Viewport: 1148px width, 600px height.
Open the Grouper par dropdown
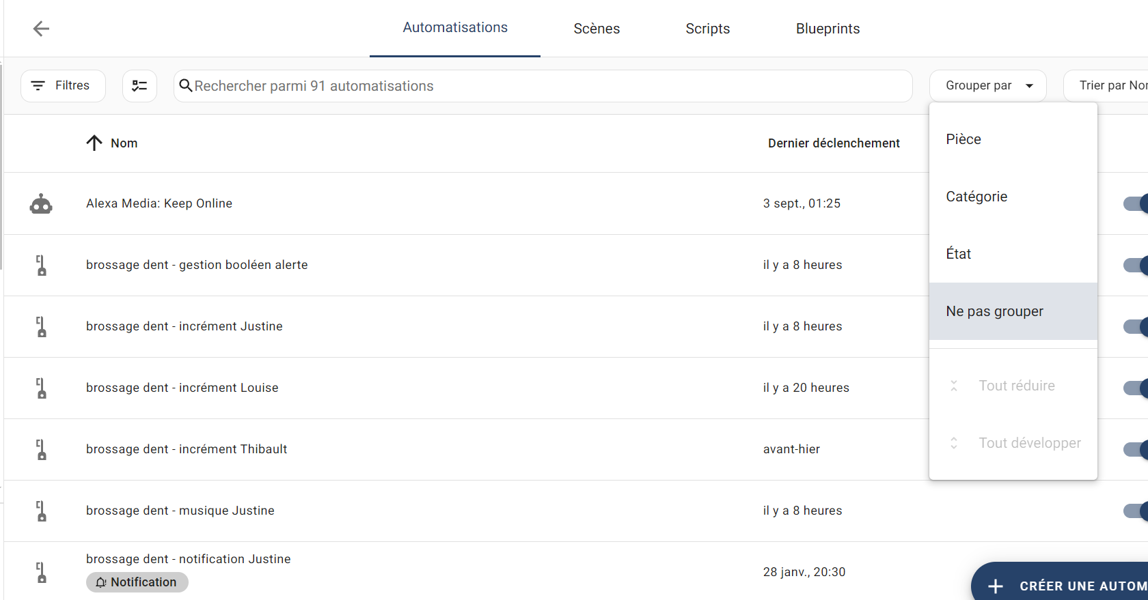point(988,86)
